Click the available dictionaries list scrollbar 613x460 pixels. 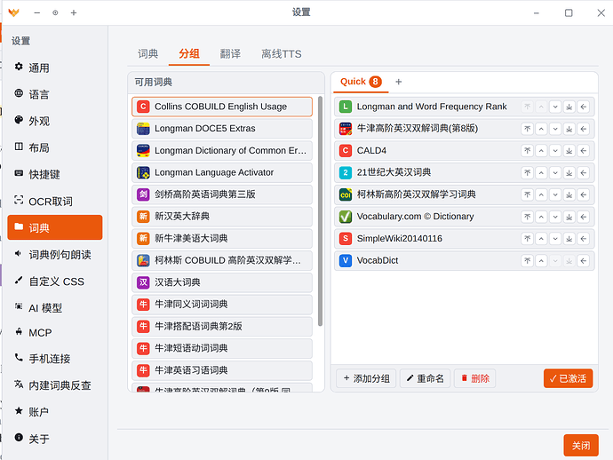point(320,211)
